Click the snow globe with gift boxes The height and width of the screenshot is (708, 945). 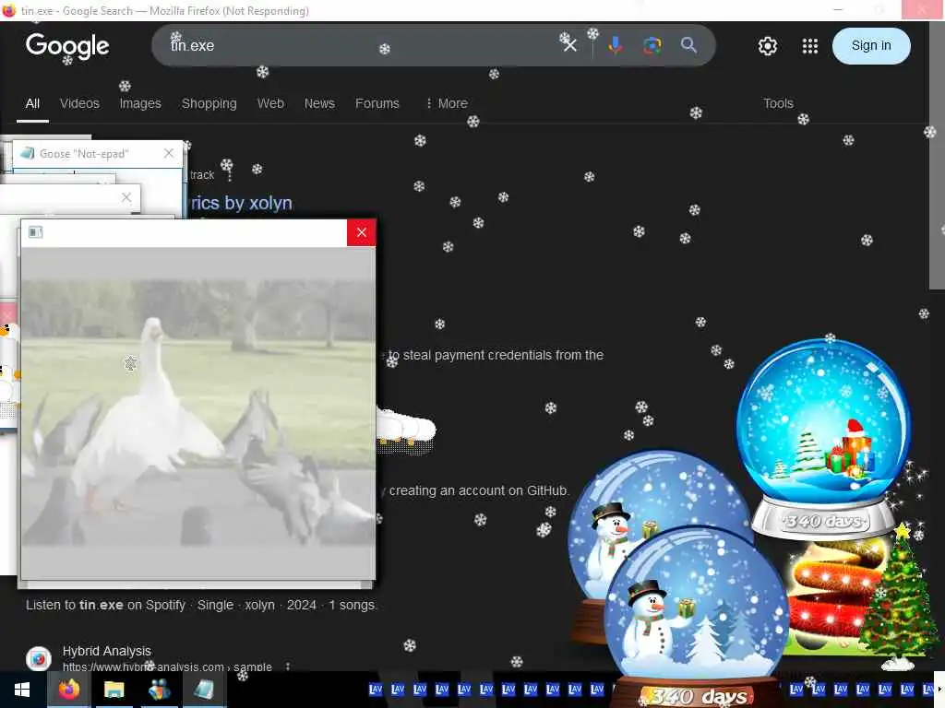tap(824, 438)
